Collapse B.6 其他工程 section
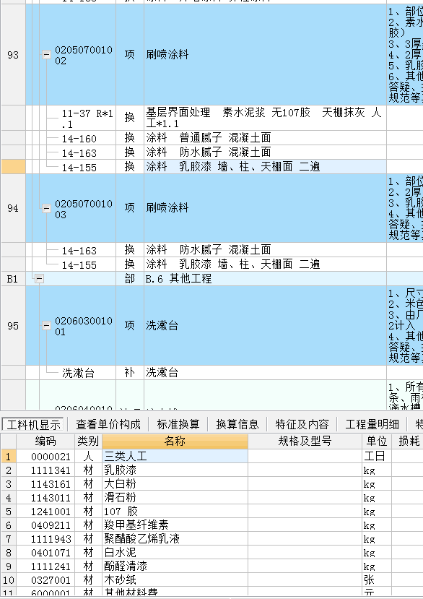 tap(39, 279)
